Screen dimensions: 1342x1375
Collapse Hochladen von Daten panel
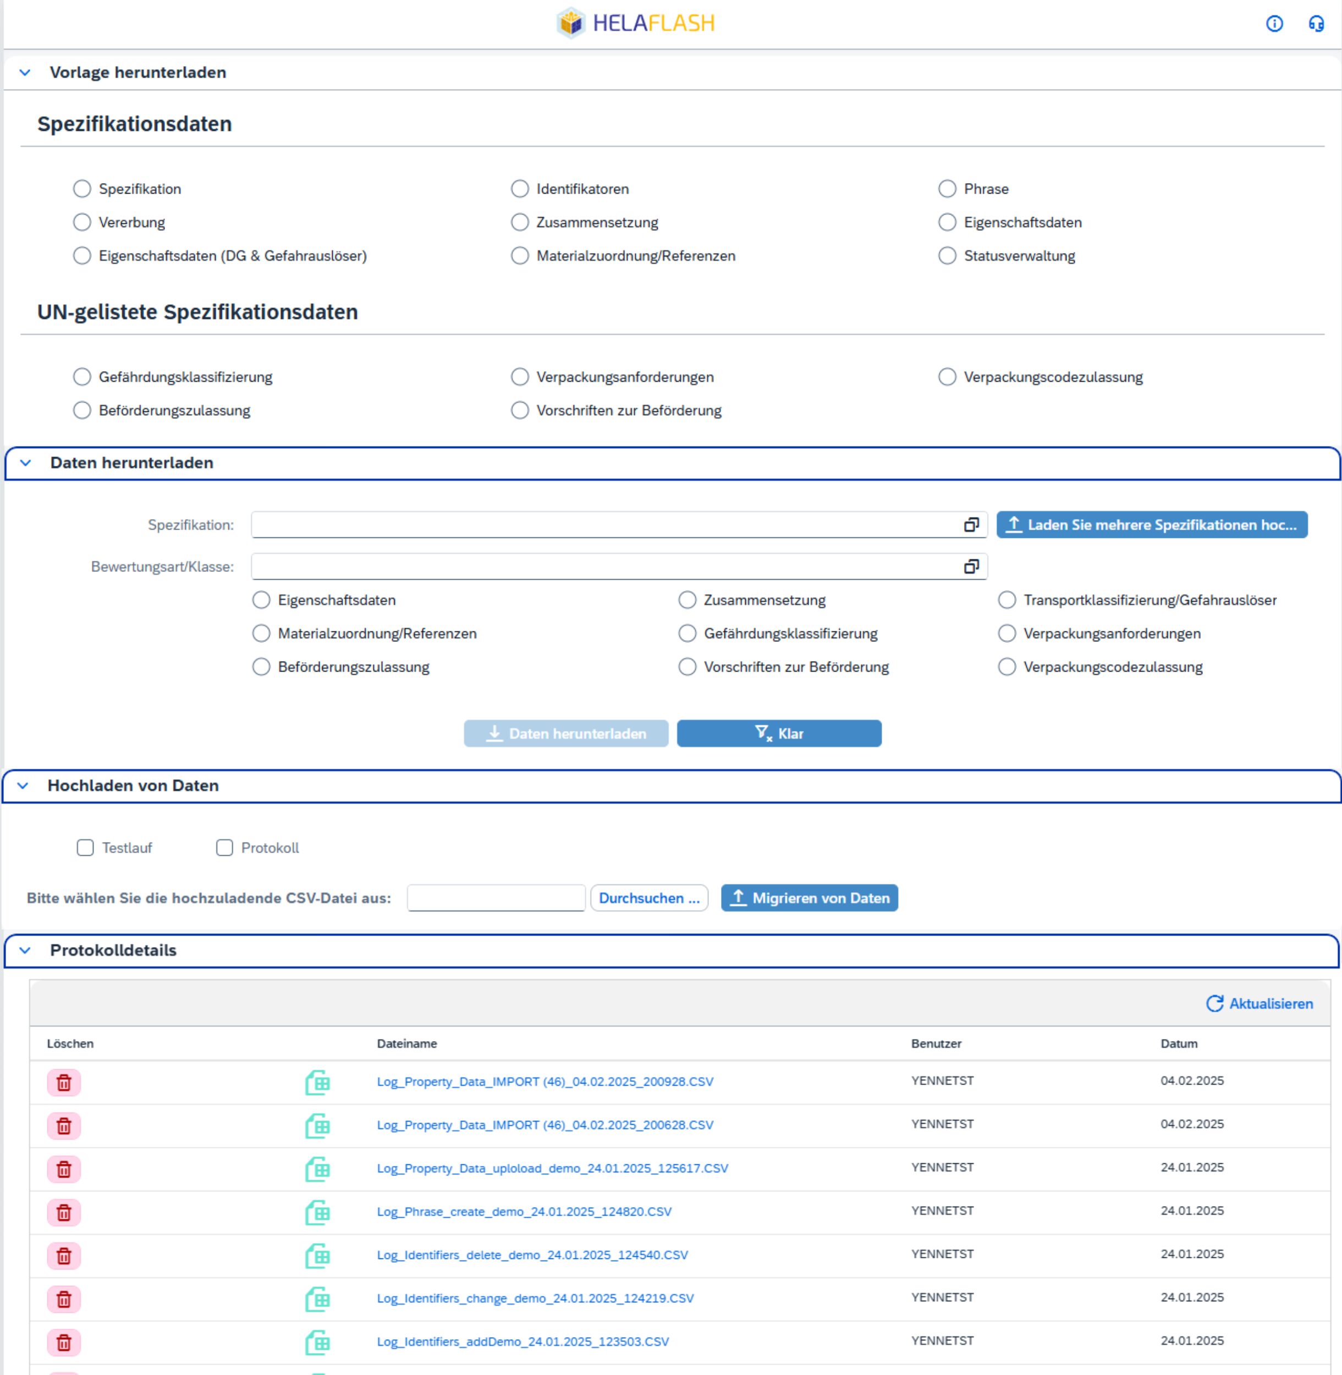point(23,786)
